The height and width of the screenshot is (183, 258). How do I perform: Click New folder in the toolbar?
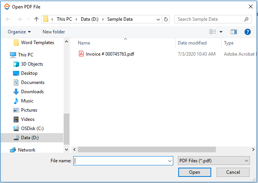[54, 32]
